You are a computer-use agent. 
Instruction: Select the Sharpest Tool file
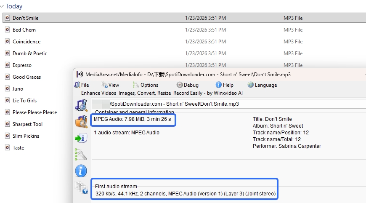pos(27,124)
